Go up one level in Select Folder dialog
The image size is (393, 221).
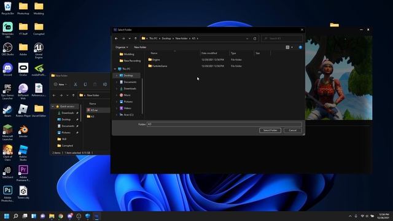coord(136,38)
